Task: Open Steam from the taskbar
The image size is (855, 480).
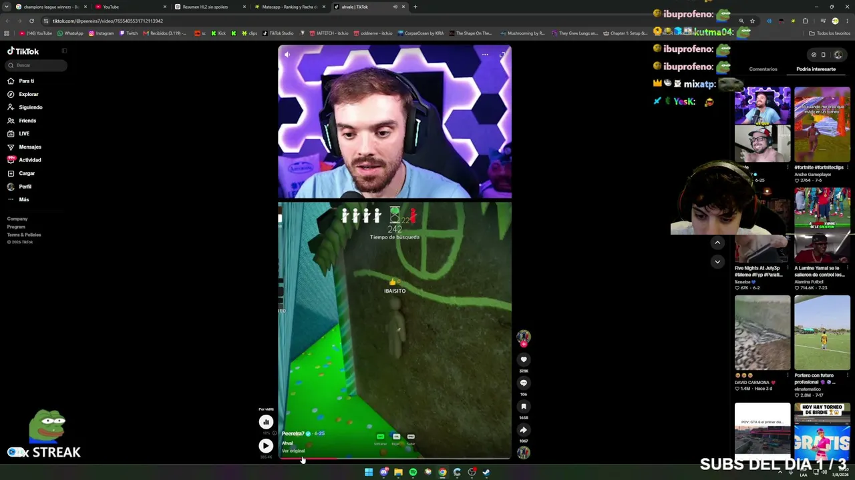Action: tap(486, 472)
